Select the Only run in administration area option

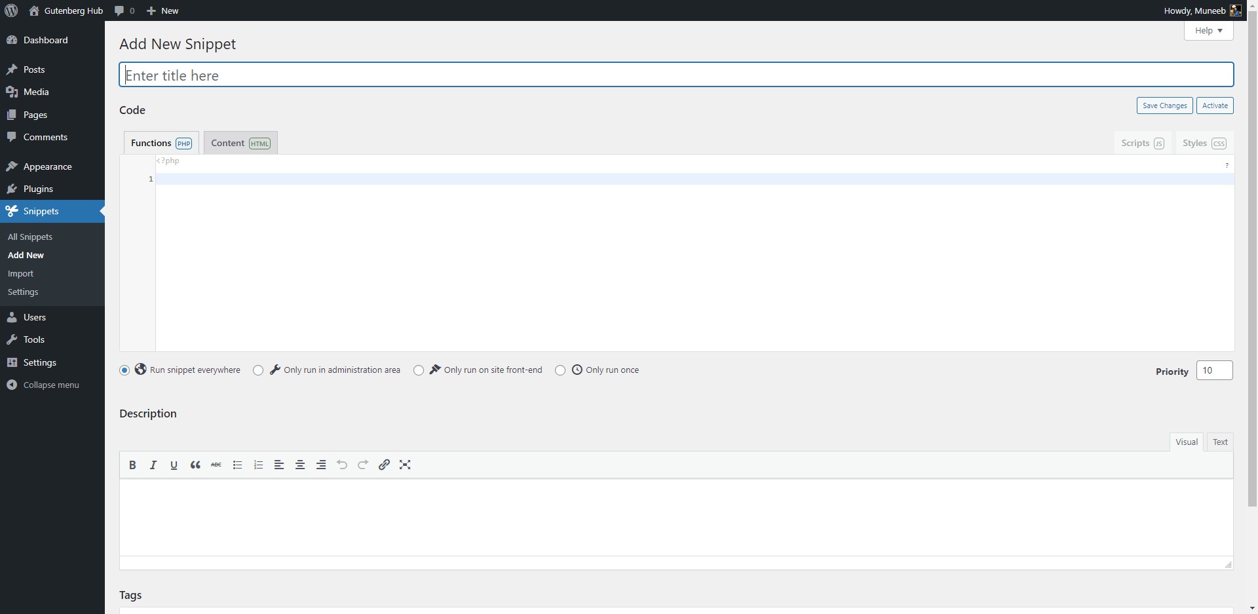point(257,370)
